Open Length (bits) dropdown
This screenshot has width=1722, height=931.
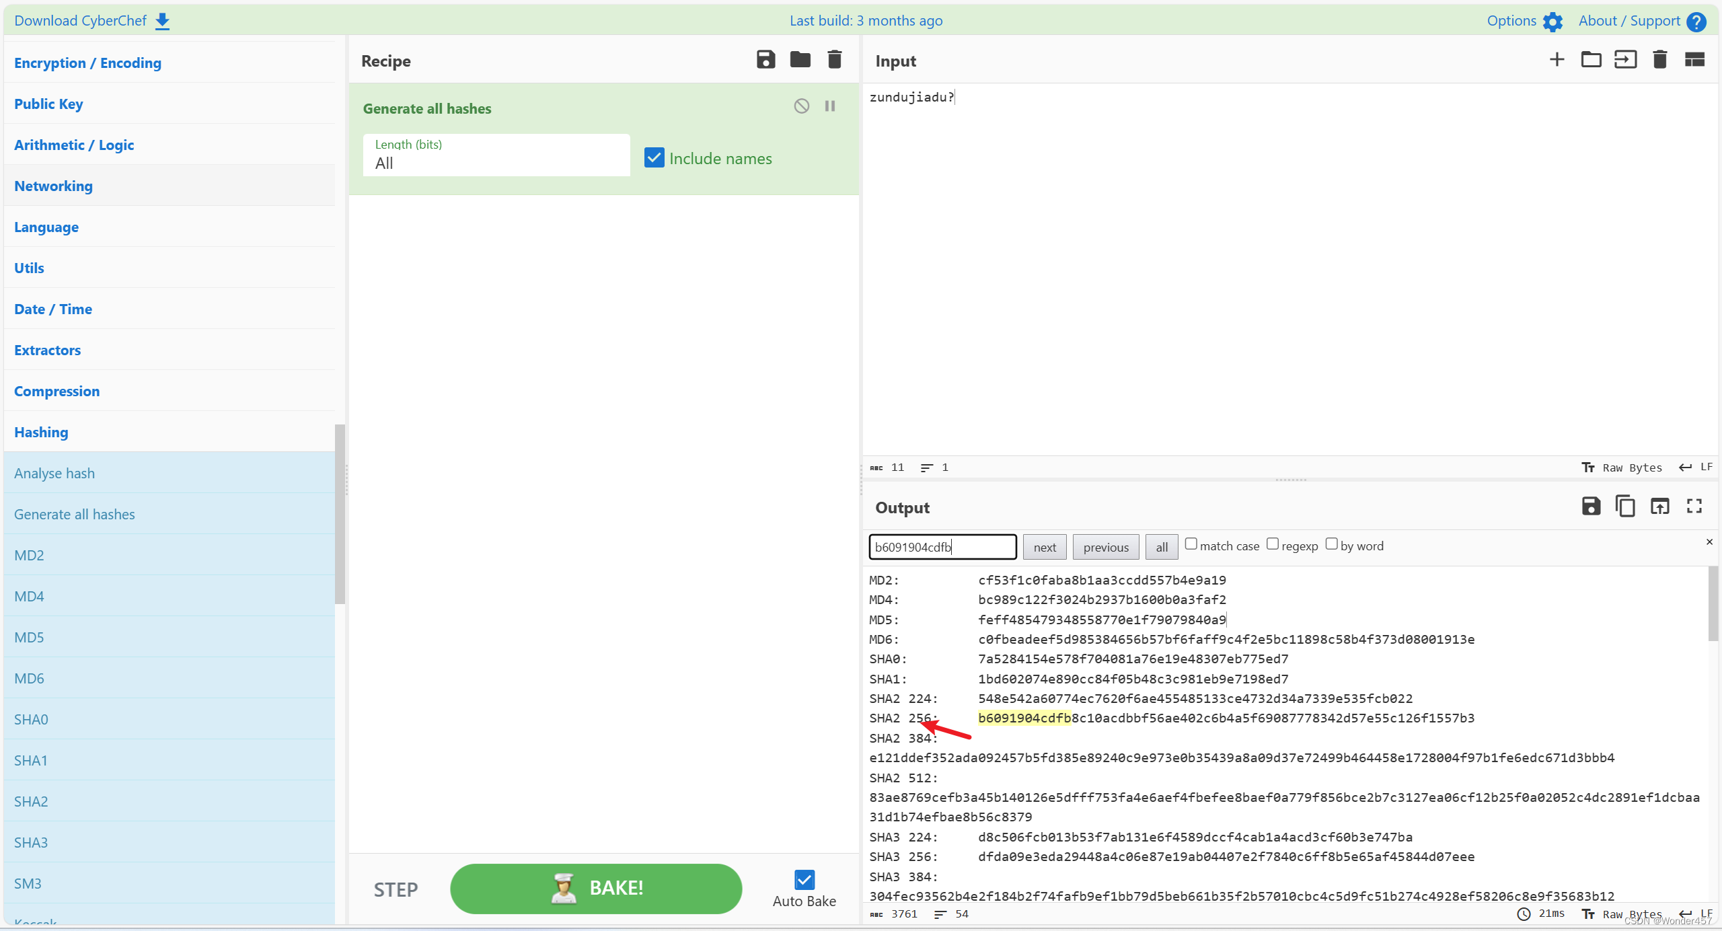(496, 156)
